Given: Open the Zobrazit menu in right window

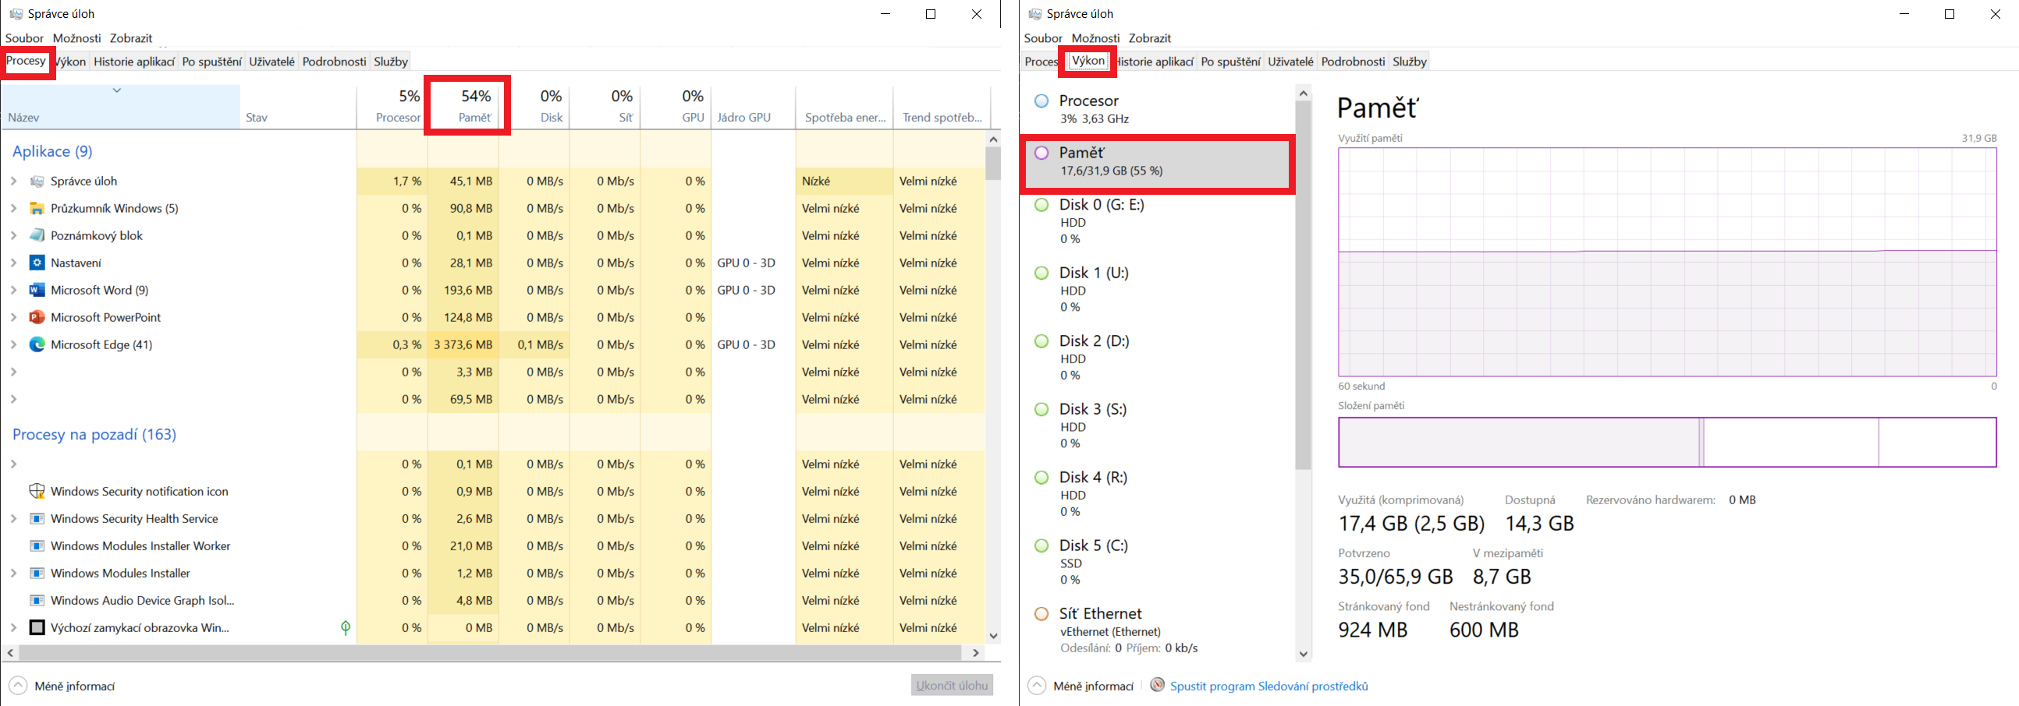Looking at the screenshot, I should (x=1150, y=37).
